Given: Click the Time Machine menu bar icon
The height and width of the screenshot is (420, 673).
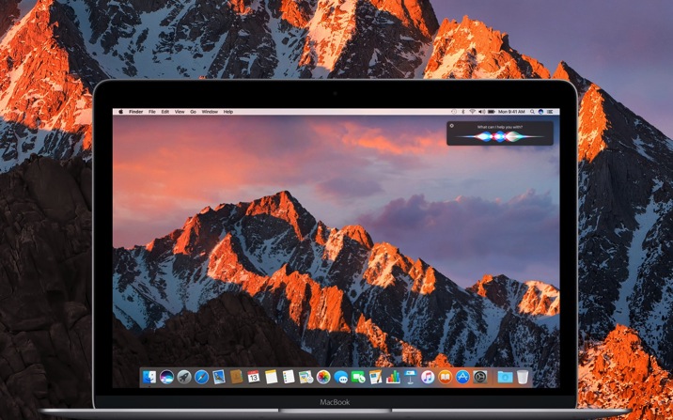Looking at the screenshot, I should 454,112.
